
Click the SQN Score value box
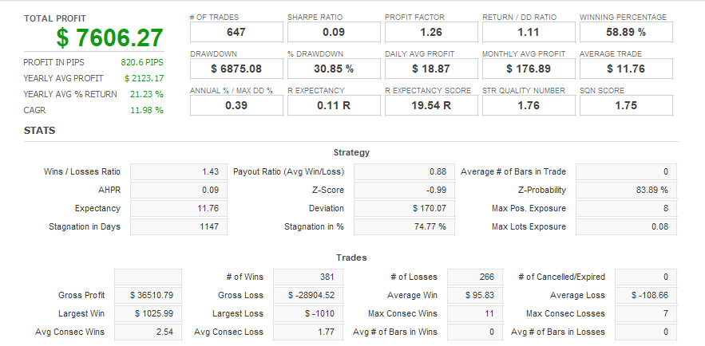tap(626, 105)
